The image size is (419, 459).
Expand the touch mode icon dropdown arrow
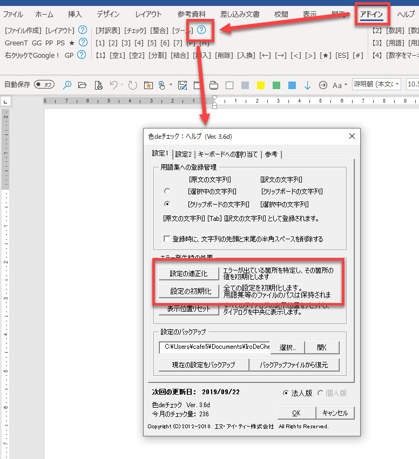[x=171, y=85]
